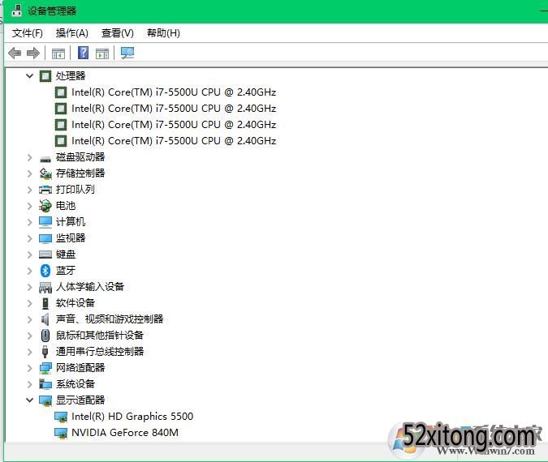This screenshot has height=462, width=548.
Task: Open the 文件(F) menu
Action: (x=28, y=33)
